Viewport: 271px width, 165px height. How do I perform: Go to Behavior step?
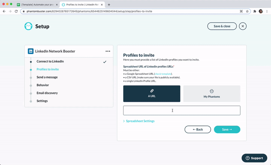tap(43, 85)
